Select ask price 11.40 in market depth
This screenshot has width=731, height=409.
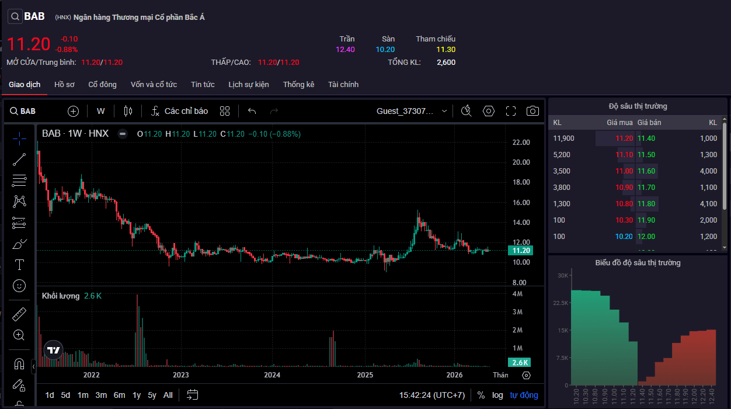pyautogui.click(x=646, y=138)
